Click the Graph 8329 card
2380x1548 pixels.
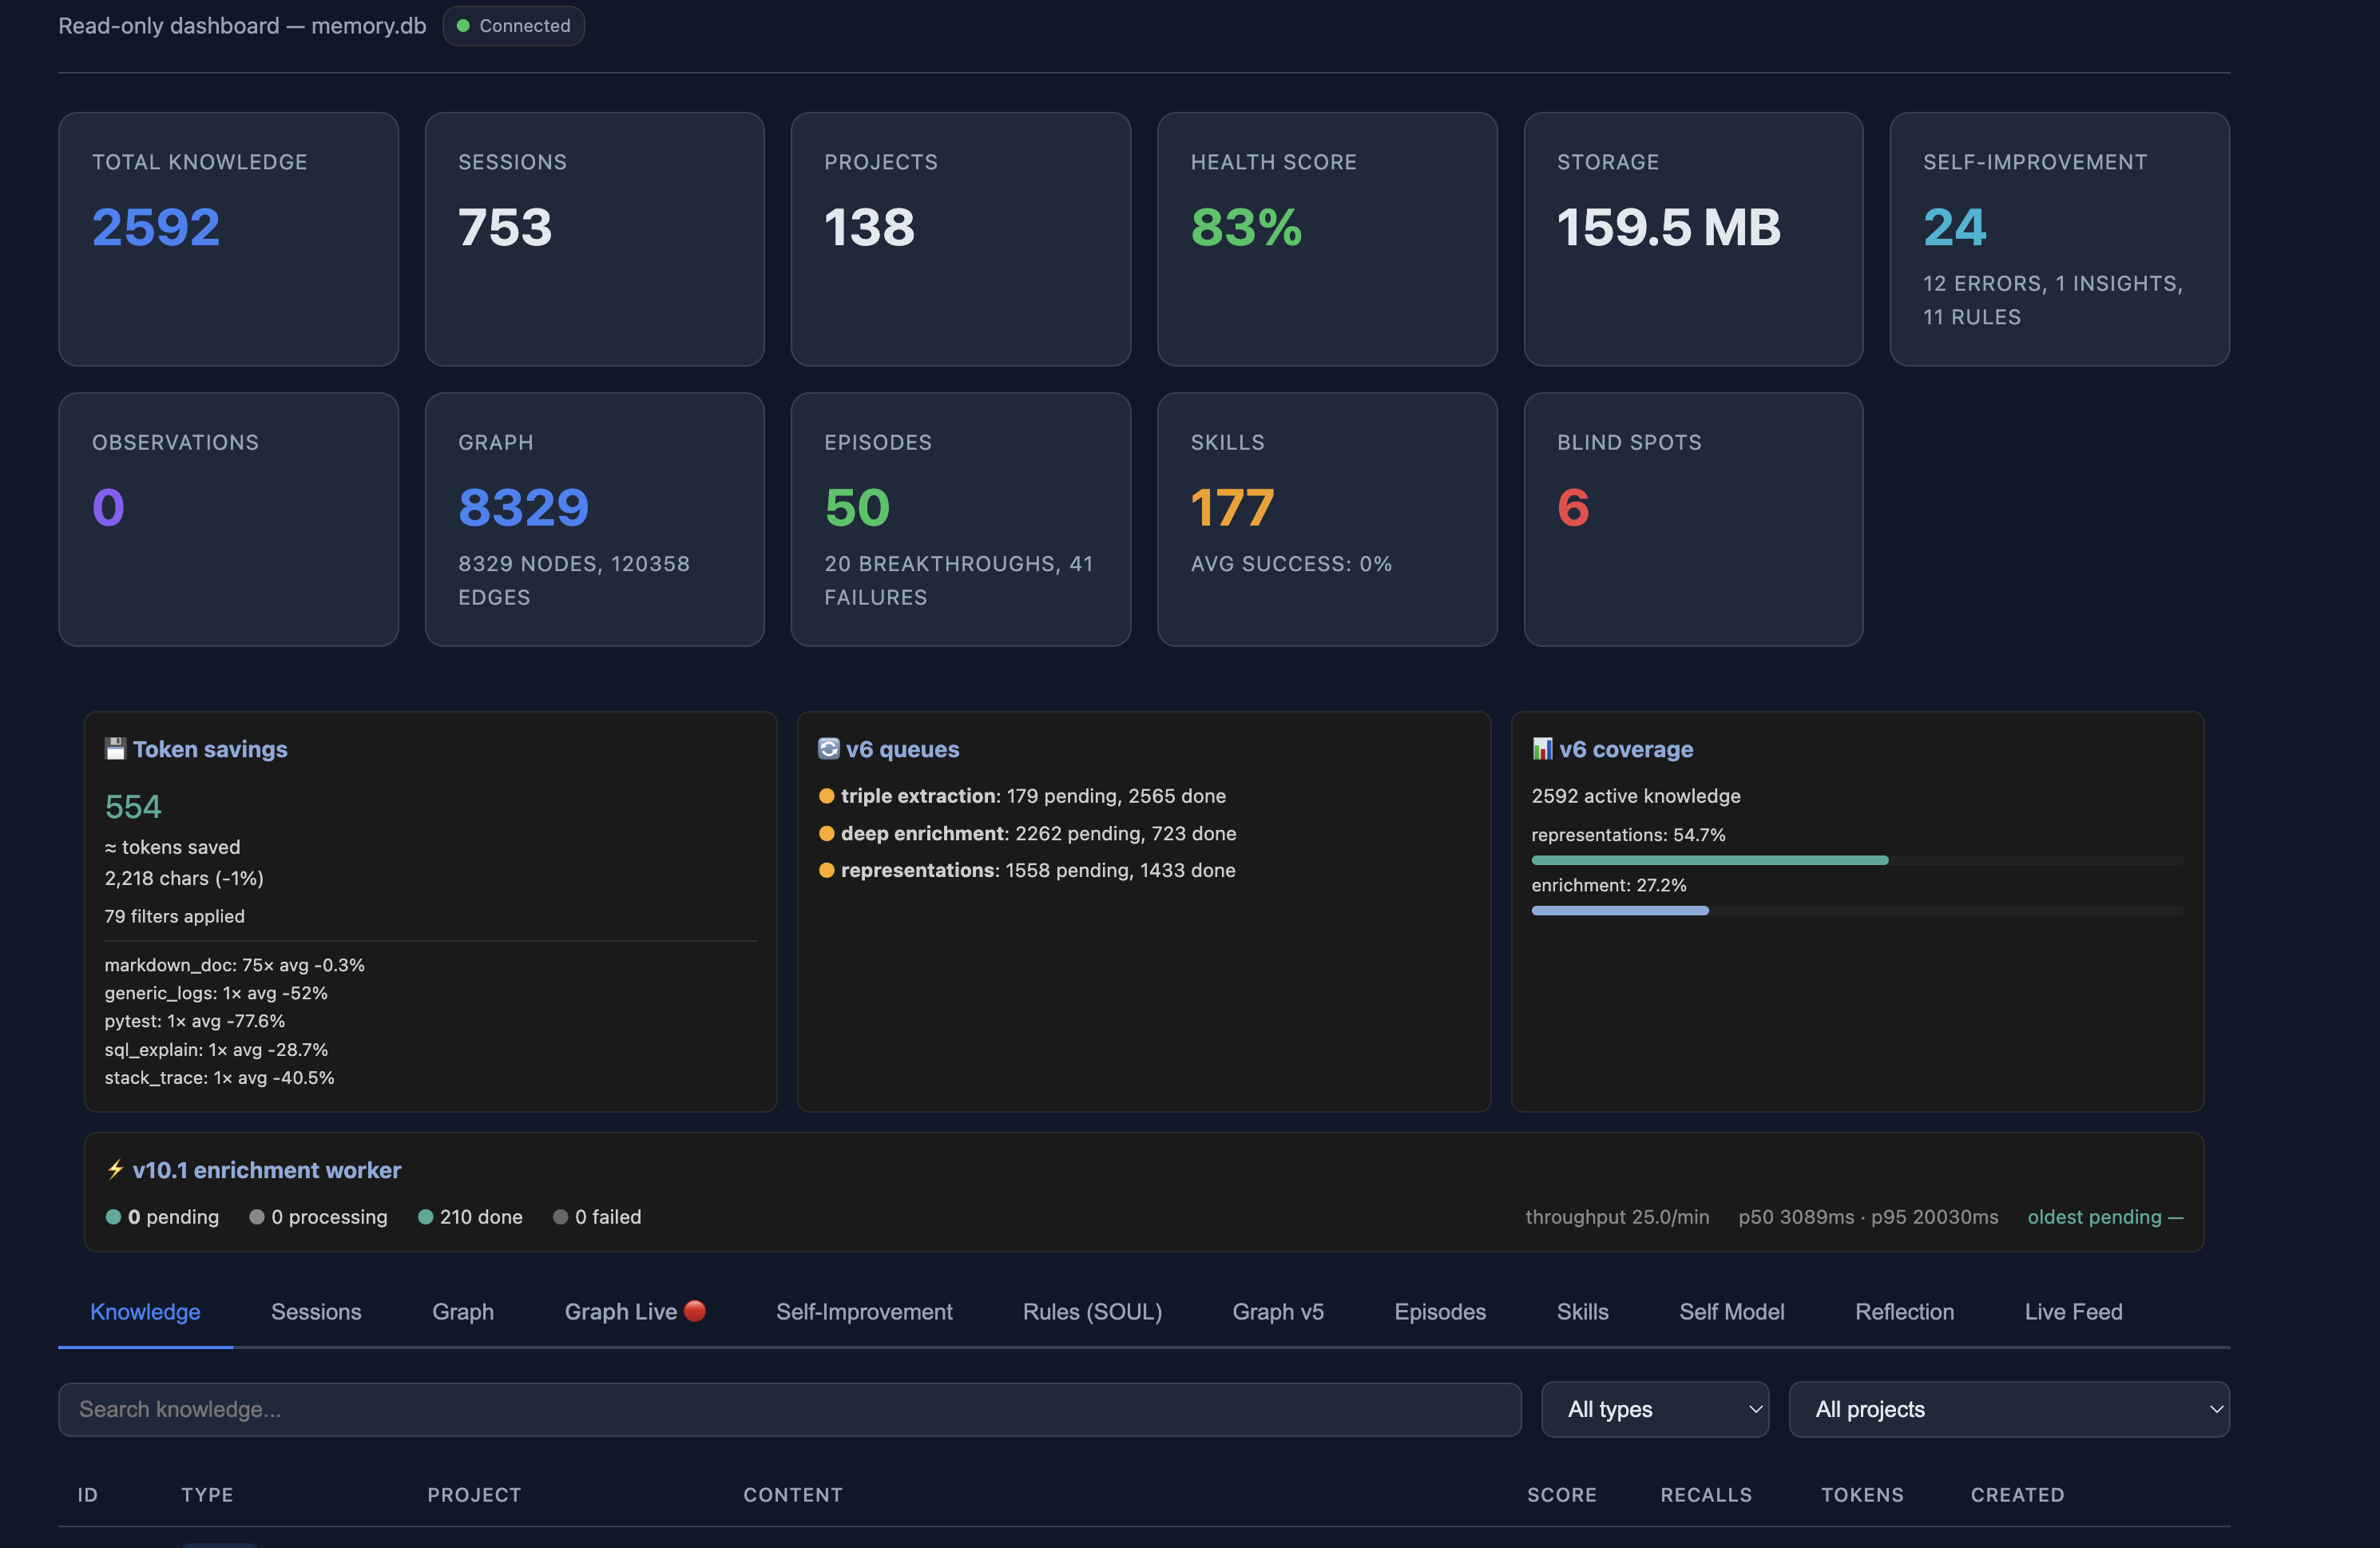(595, 519)
